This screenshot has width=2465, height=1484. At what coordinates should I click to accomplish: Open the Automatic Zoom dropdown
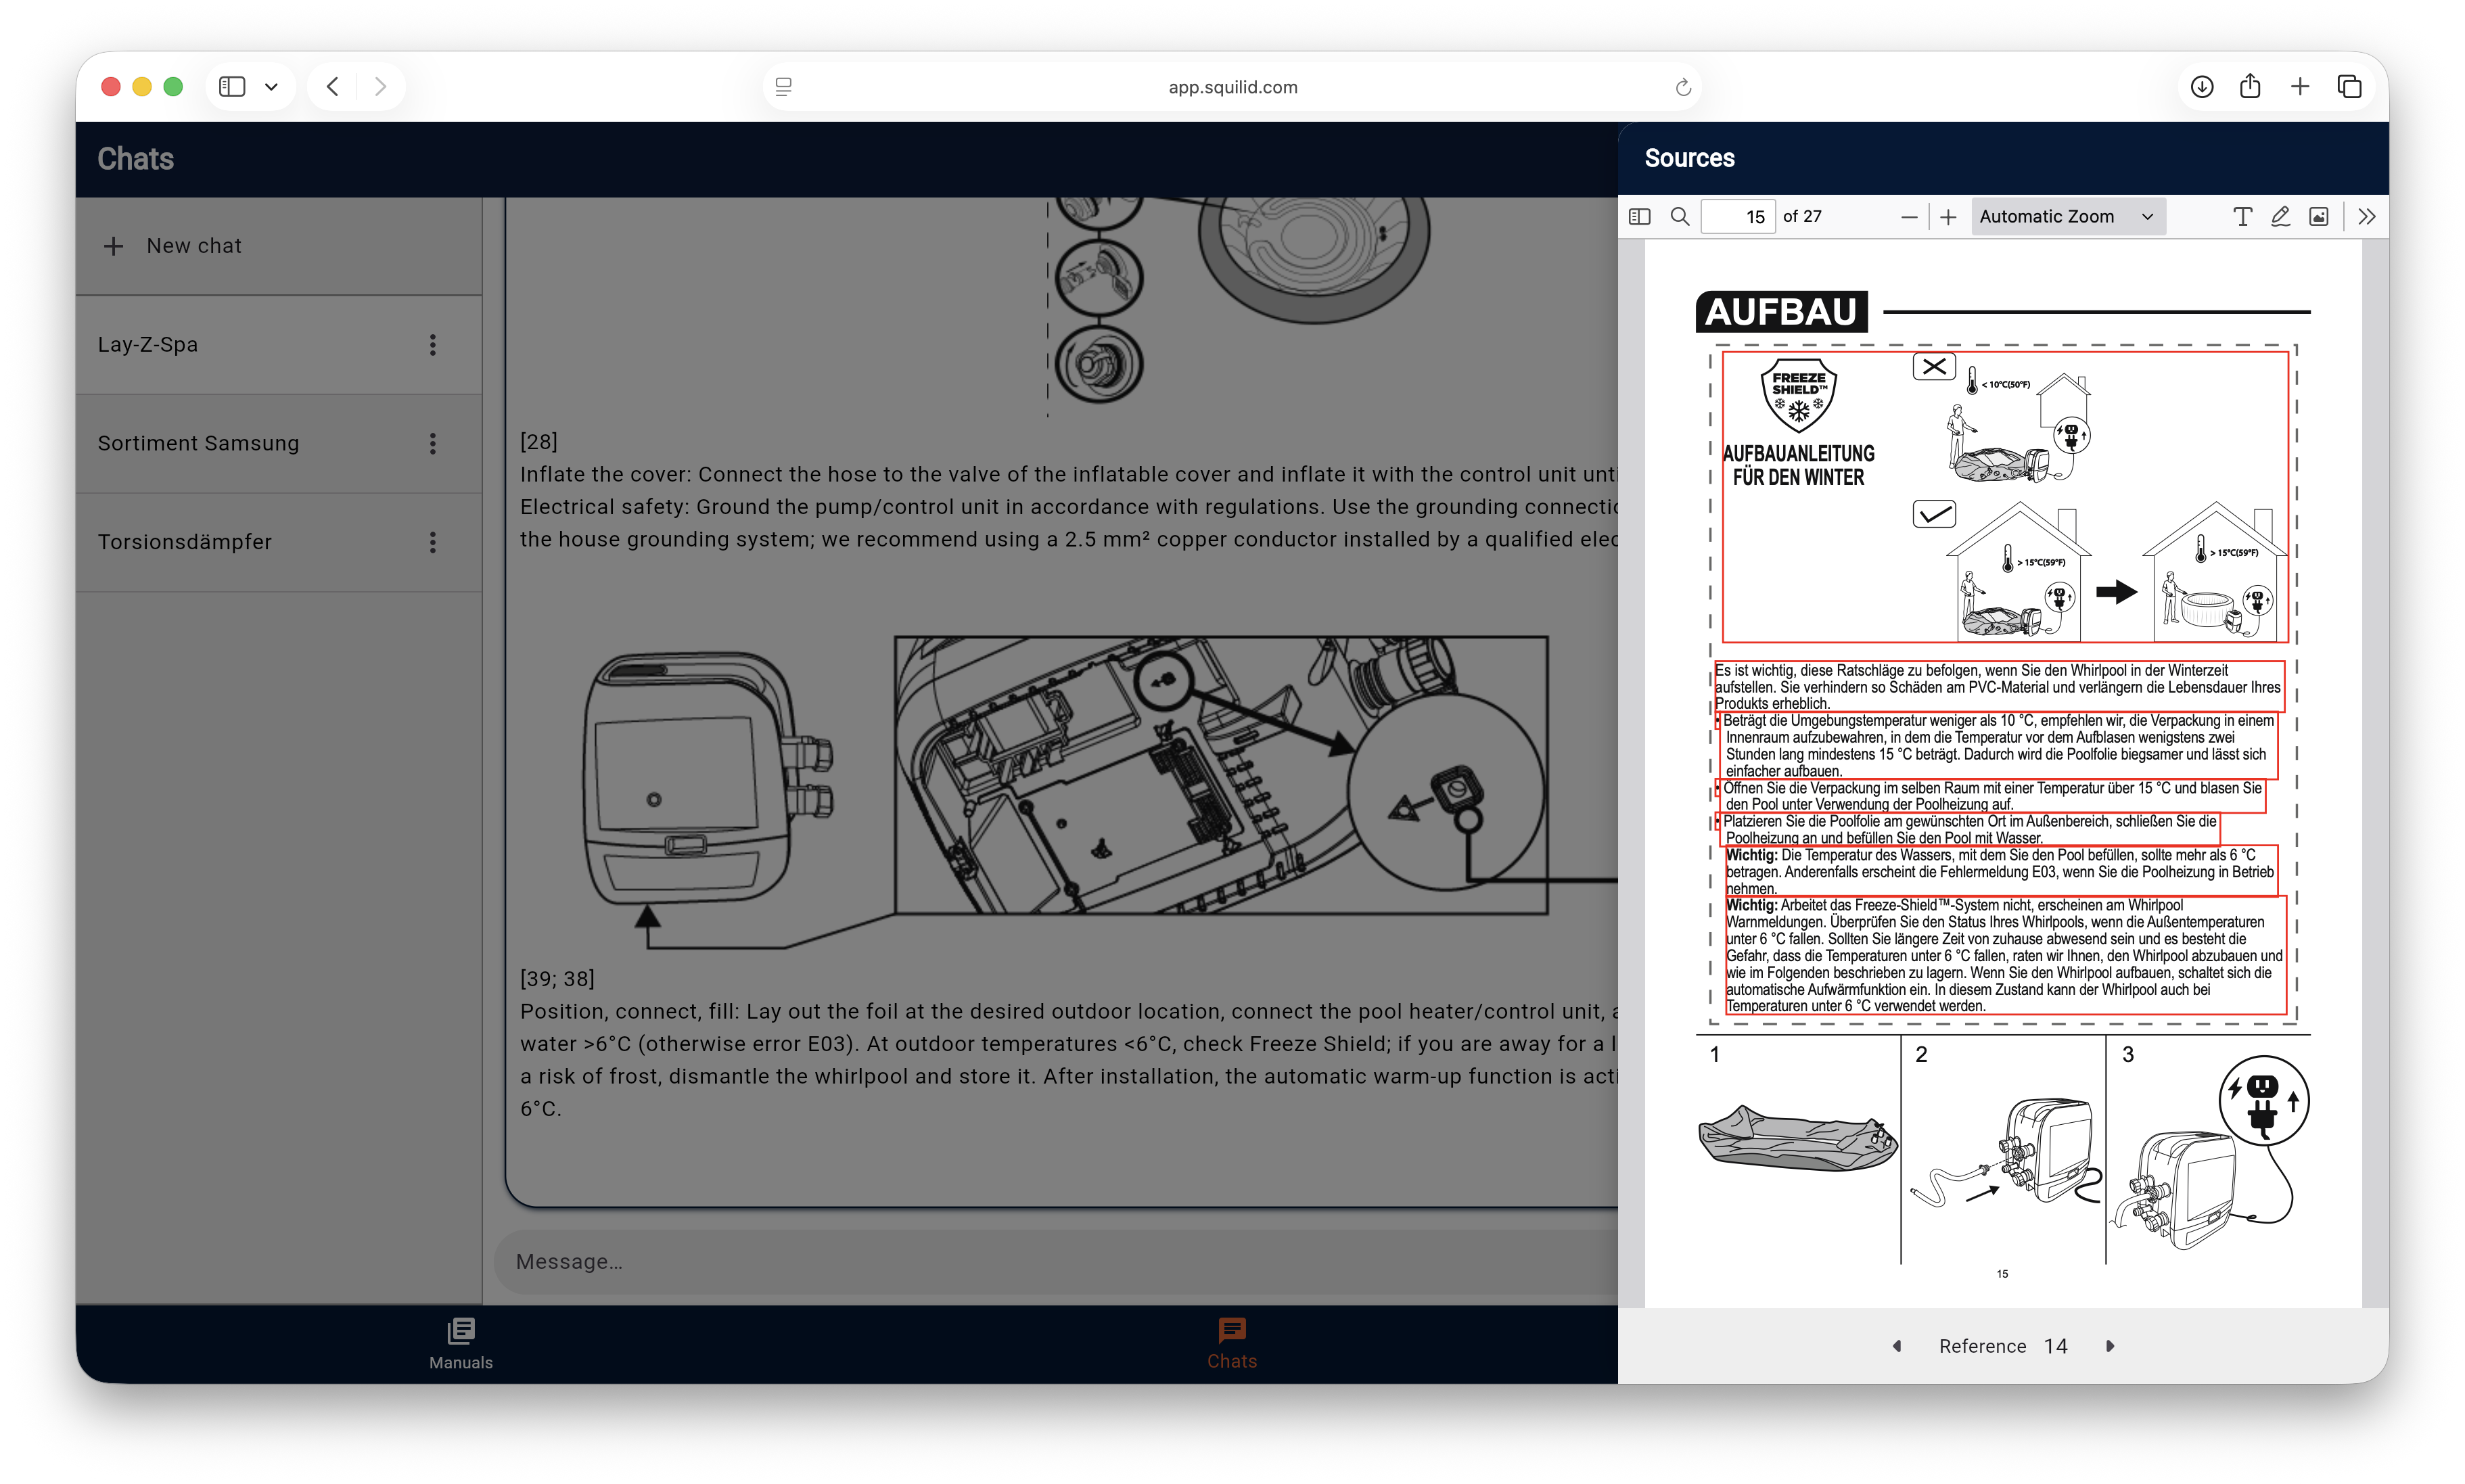point(2067,217)
